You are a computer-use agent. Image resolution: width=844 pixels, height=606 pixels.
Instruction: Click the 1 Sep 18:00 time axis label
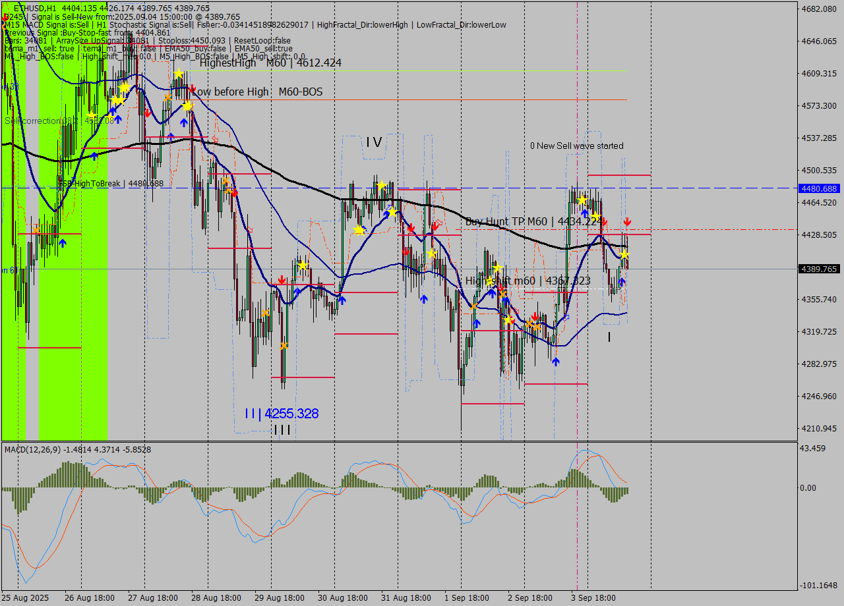468,598
